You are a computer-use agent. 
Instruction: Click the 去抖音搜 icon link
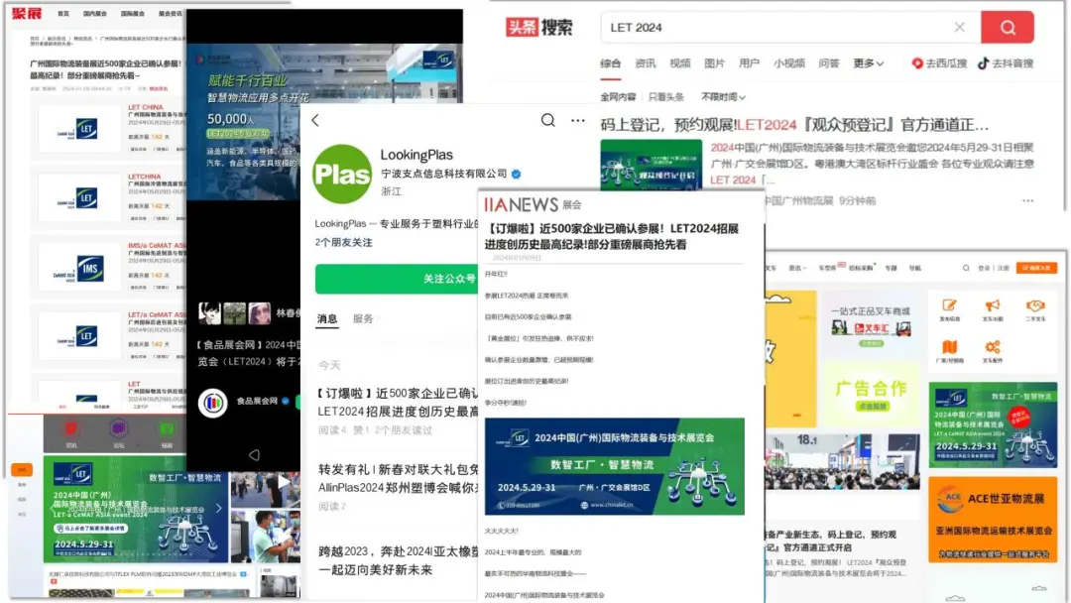pos(1006,63)
